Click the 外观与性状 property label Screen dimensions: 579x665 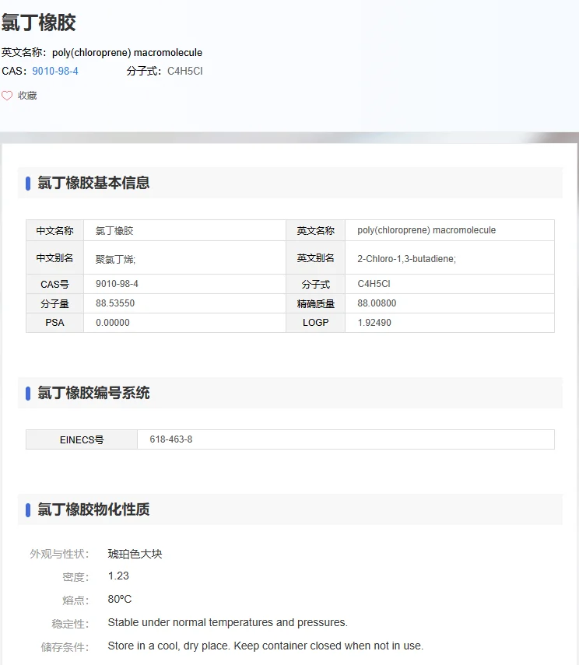[x=59, y=554]
